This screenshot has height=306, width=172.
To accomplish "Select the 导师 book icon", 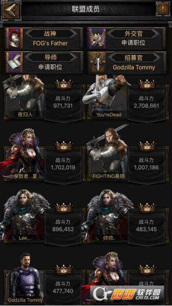I will click(14, 62).
